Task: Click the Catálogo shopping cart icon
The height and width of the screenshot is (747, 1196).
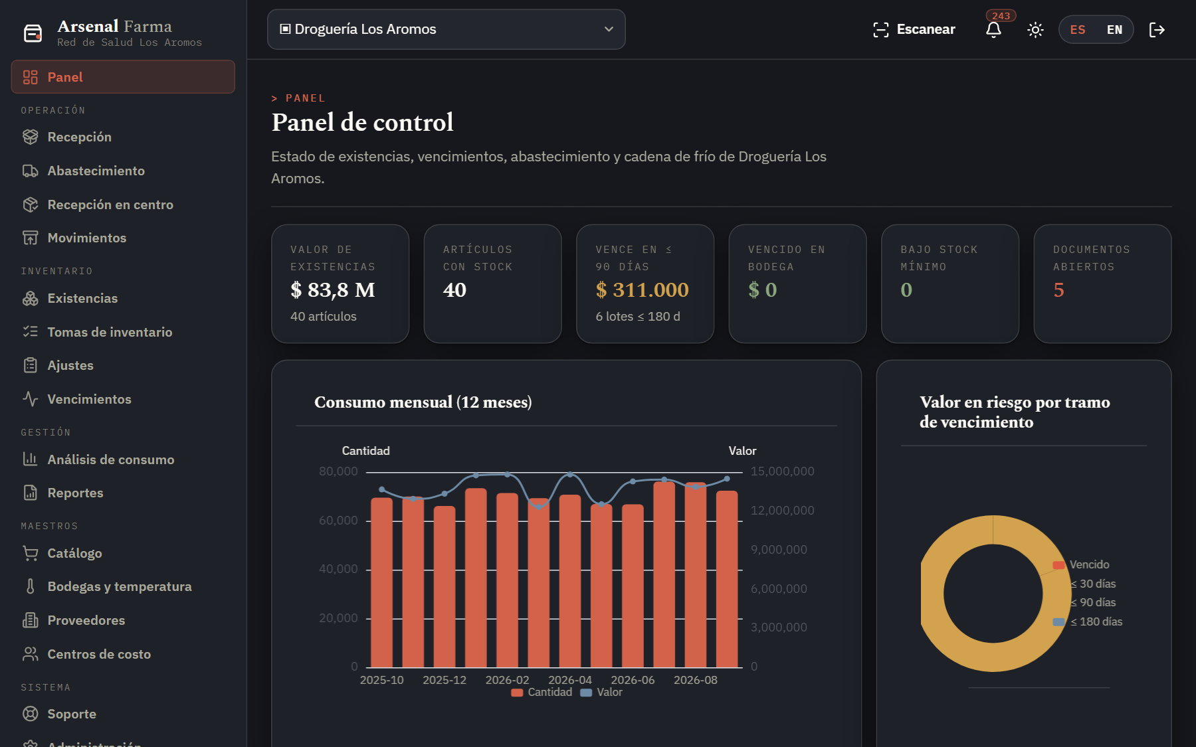Action: [x=31, y=553]
